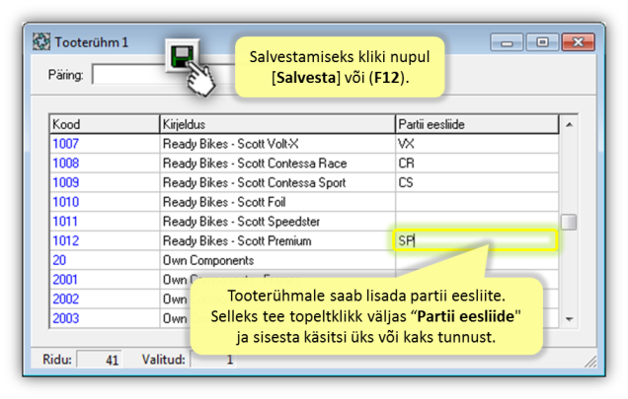
Task: Open product group code 1009
Action: (x=66, y=182)
